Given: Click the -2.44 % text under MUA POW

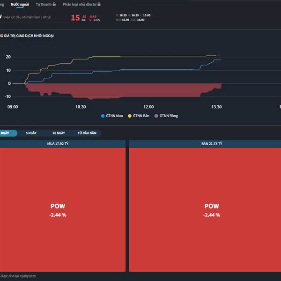Looking at the screenshot, I should click(x=58, y=215).
